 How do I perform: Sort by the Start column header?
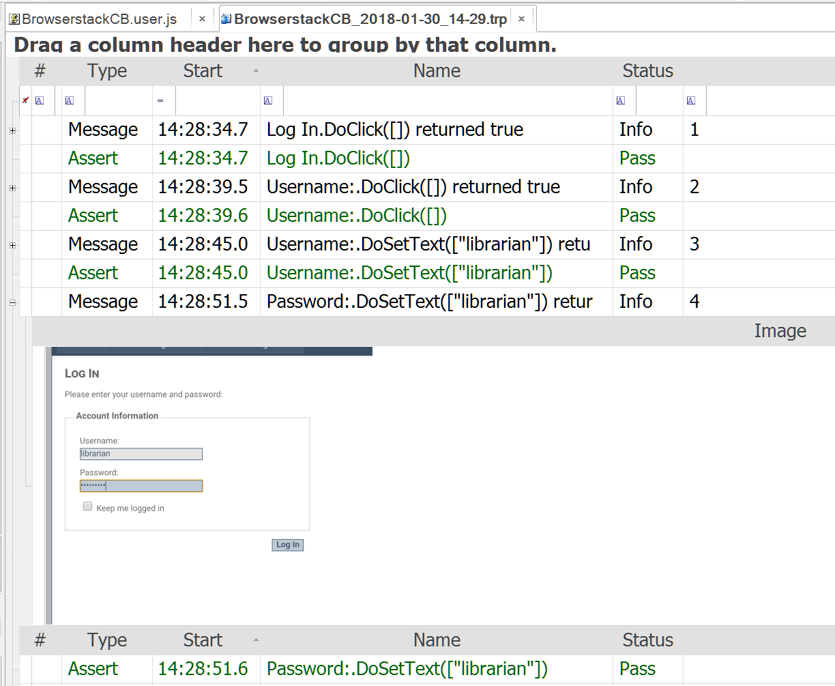click(203, 71)
